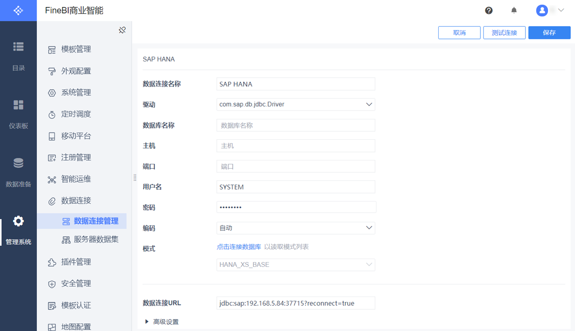The image size is (575, 331).
Task: Click the 数据连接管理 icon
Action: point(66,221)
